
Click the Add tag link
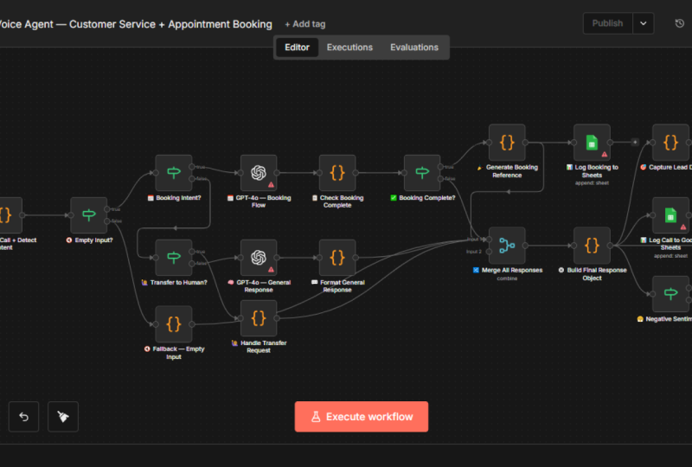tap(305, 24)
